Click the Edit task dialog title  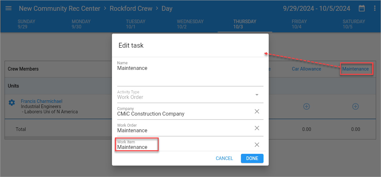pos(131,45)
